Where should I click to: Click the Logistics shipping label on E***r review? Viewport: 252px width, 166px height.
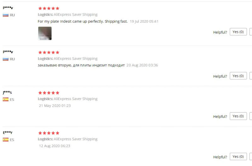(68, 139)
